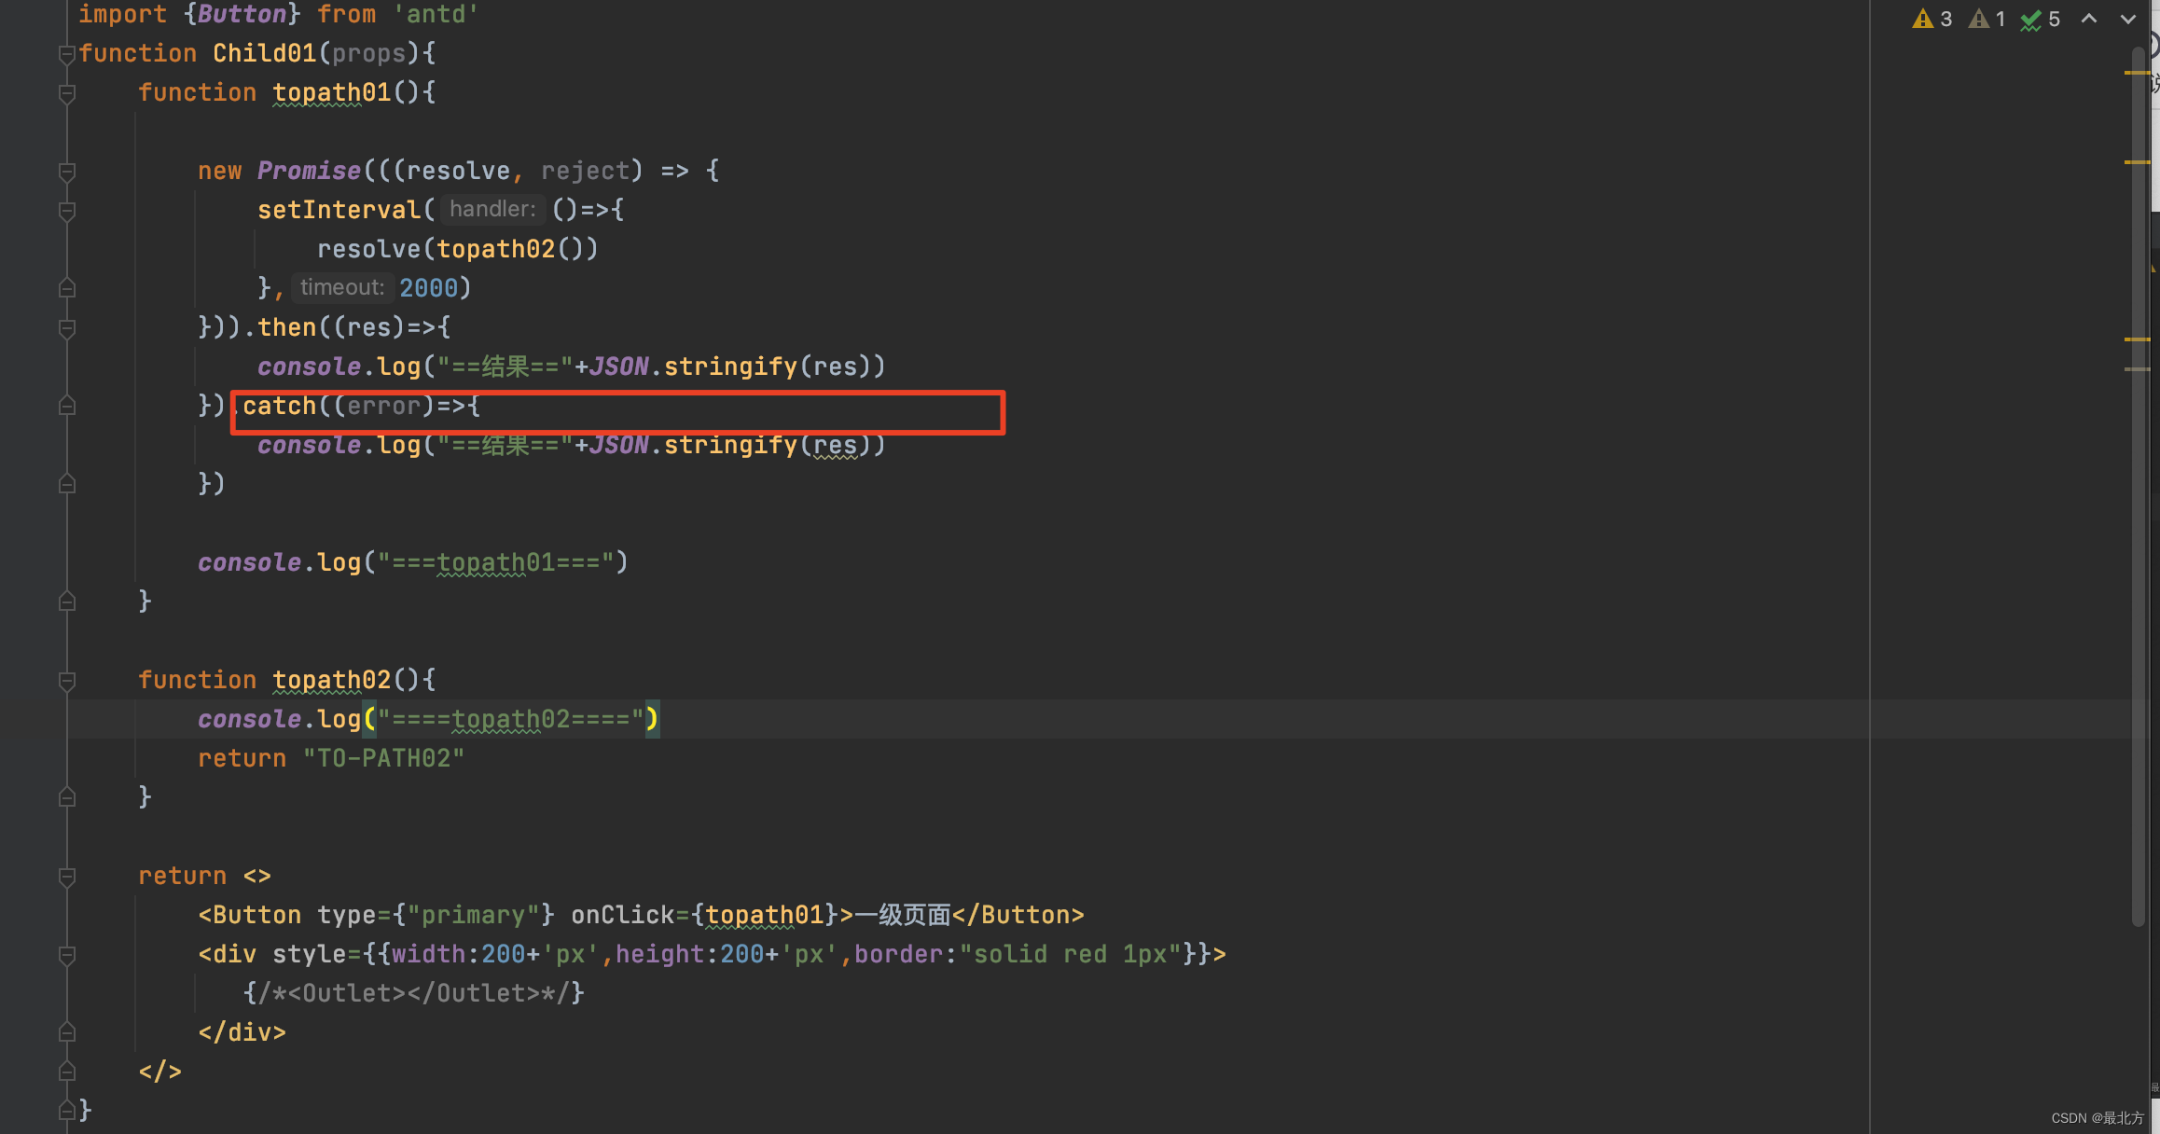
Task: Click the Promise class name
Action: point(309,171)
